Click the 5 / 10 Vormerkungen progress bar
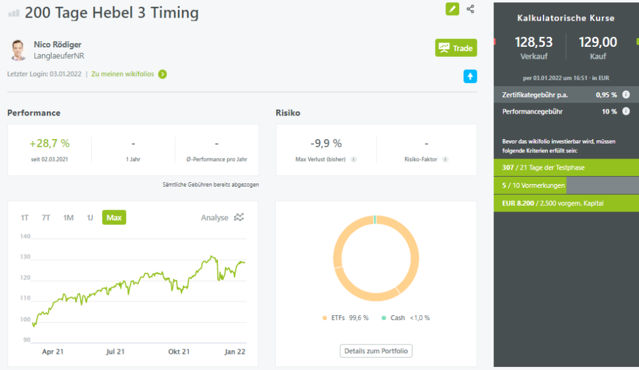The height and width of the screenshot is (370, 639). pyautogui.click(x=566, y=185)
